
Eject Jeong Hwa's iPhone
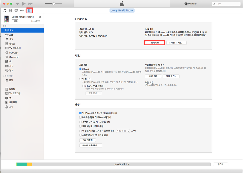pos(40,16)
